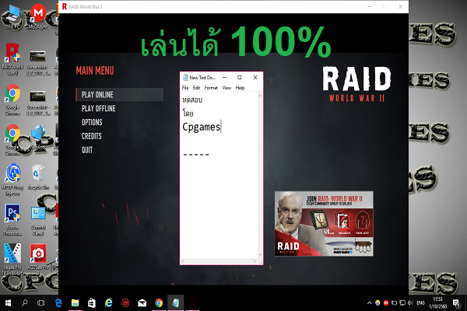Click the Join RAID community banner

(324, 224)
